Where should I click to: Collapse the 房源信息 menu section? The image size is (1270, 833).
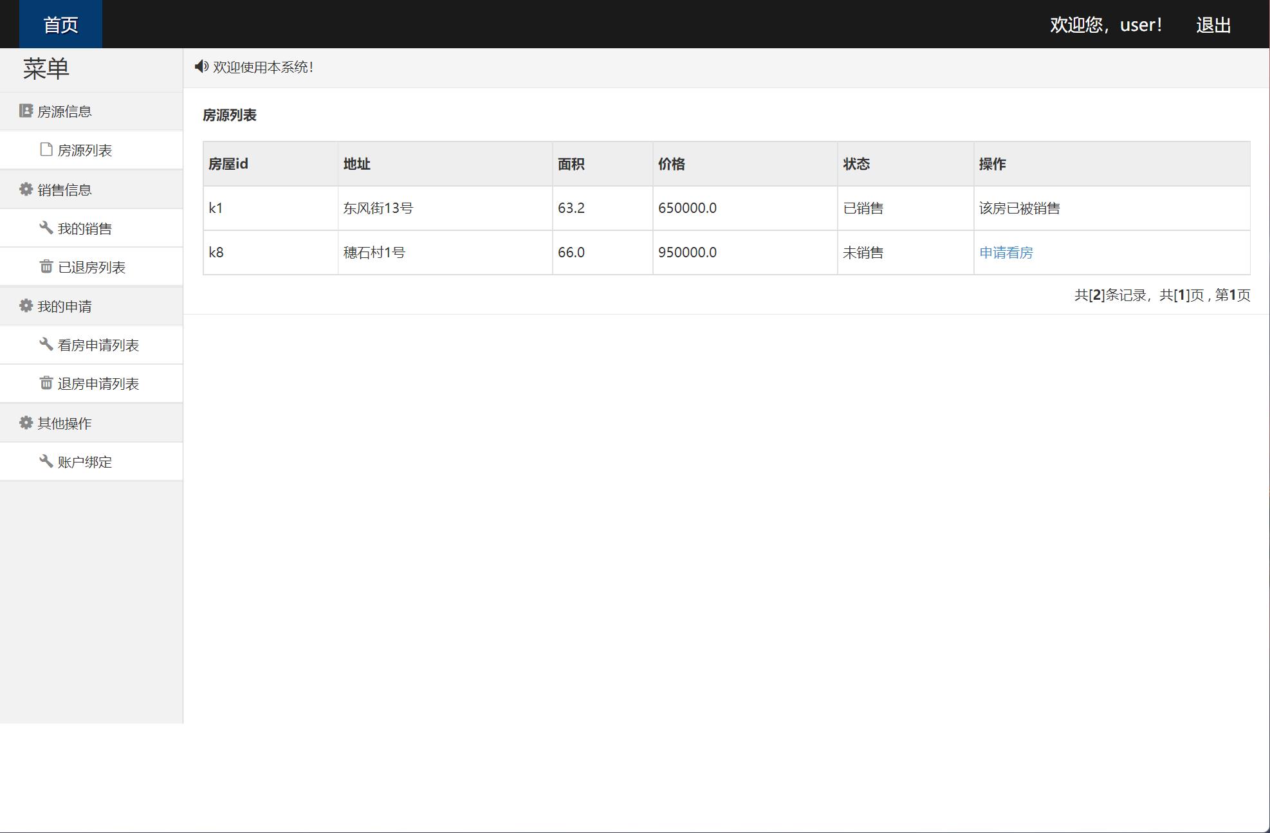pyautogui.click(x=64, y=112)
